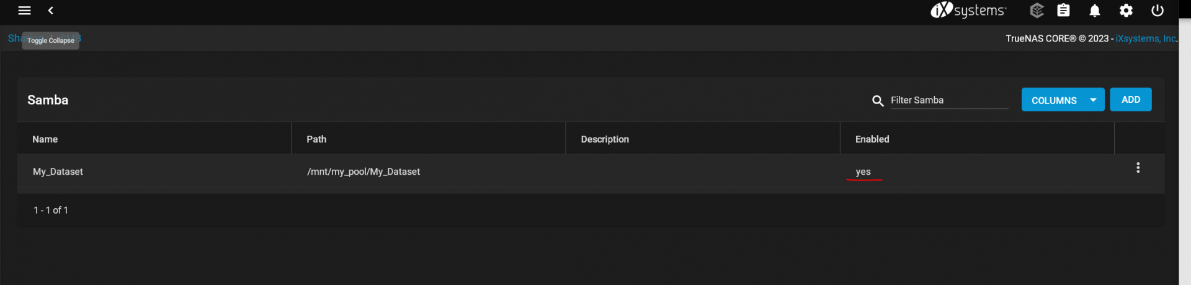Open three-dot options for My_Dataset share
The width and height of the screenshot is (1191, 285).
(1138, 168)
